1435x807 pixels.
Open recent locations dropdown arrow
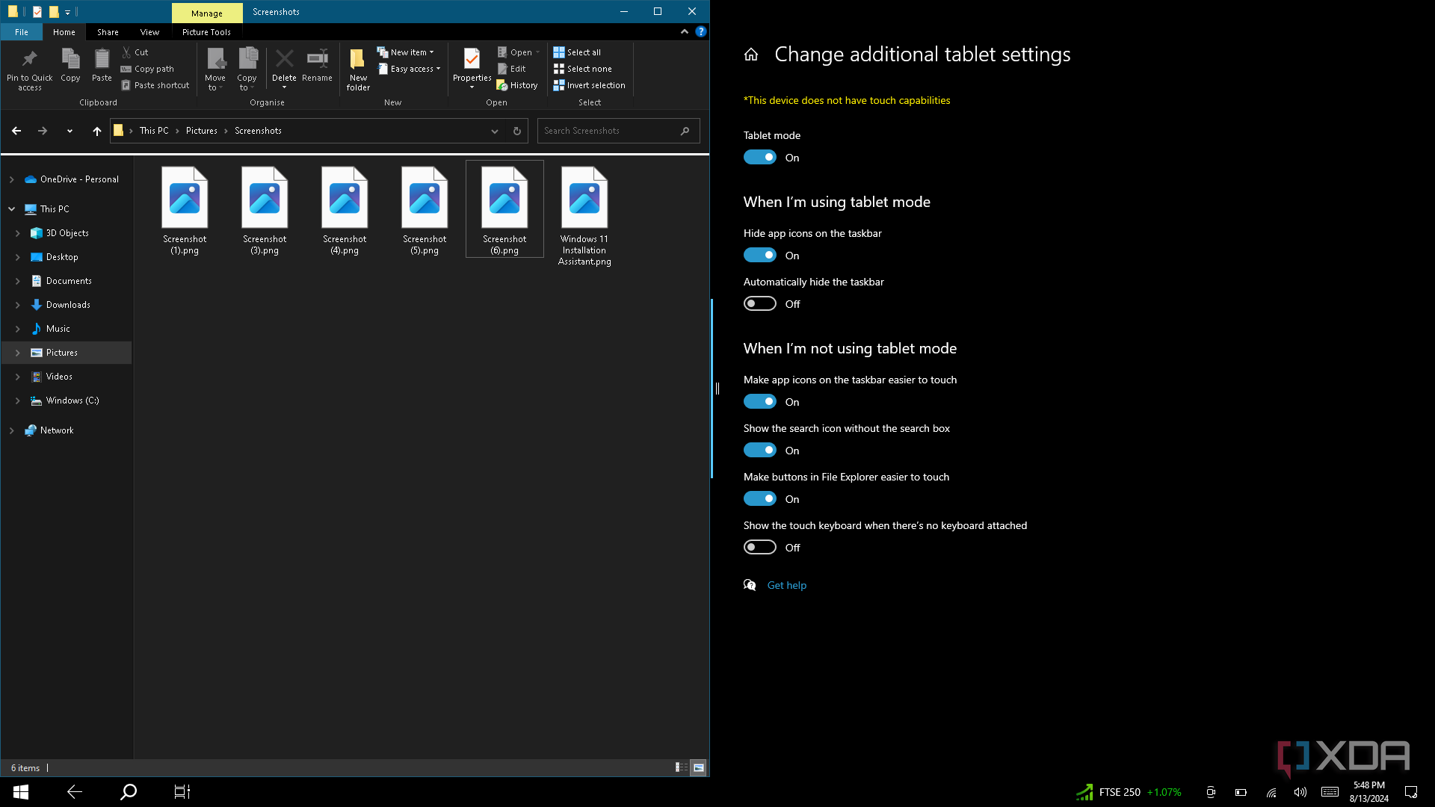(70, 131)
